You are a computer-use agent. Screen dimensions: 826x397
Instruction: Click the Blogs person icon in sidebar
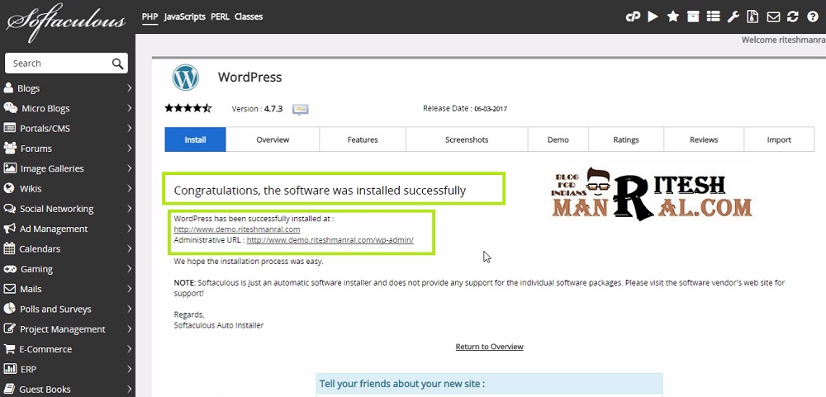[9, 88]
